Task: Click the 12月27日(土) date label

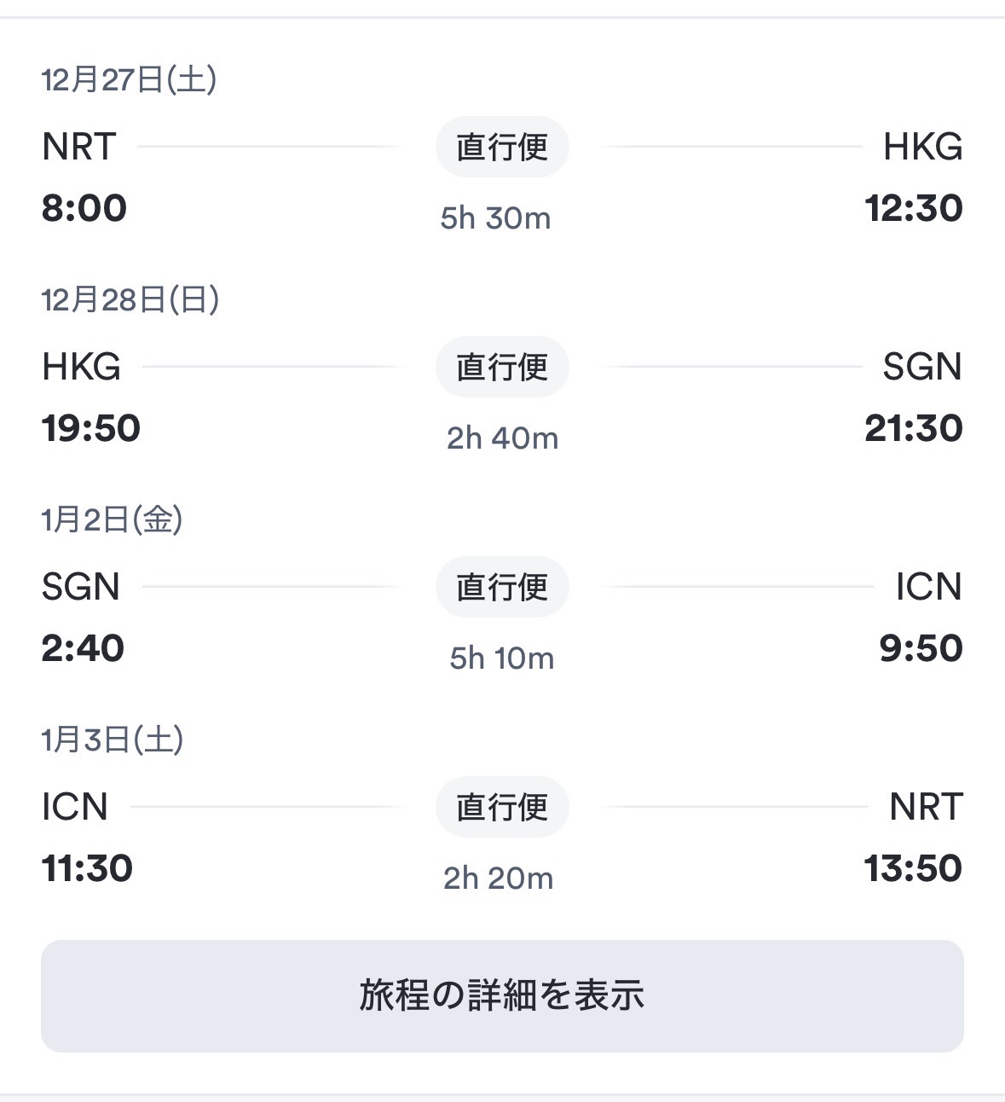Action: coord(129,79)
